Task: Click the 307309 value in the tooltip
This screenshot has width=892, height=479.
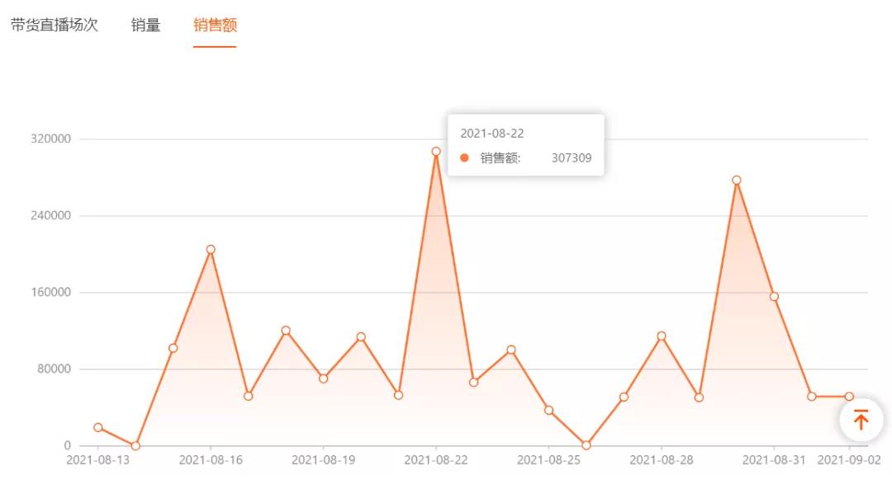Action: [572, 158]
